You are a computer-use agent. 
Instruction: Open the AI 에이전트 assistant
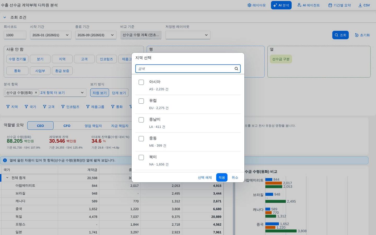[309, 5]
